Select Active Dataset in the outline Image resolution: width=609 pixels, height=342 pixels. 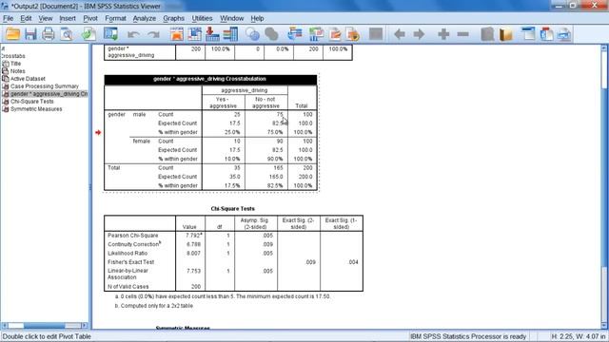click(28, 79)
